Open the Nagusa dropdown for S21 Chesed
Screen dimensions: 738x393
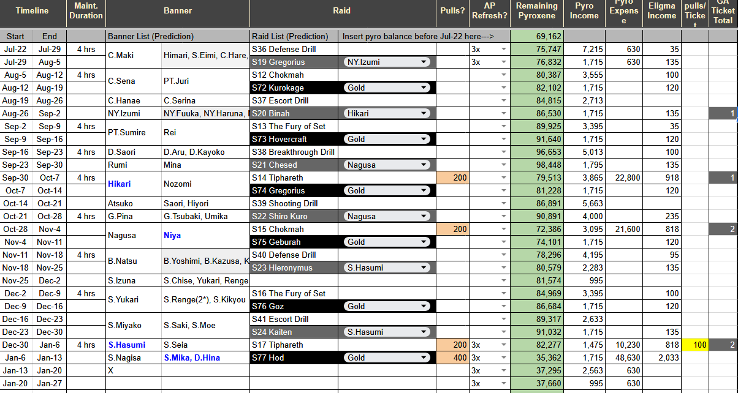pyautogui.click(x=387, y=165)
